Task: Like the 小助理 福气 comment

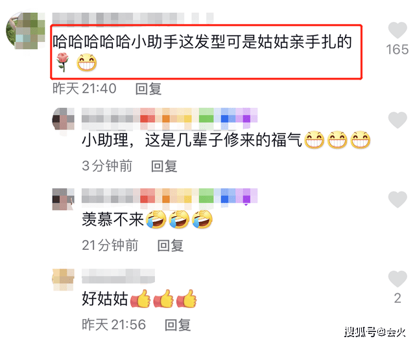Action: coord(397,120)
